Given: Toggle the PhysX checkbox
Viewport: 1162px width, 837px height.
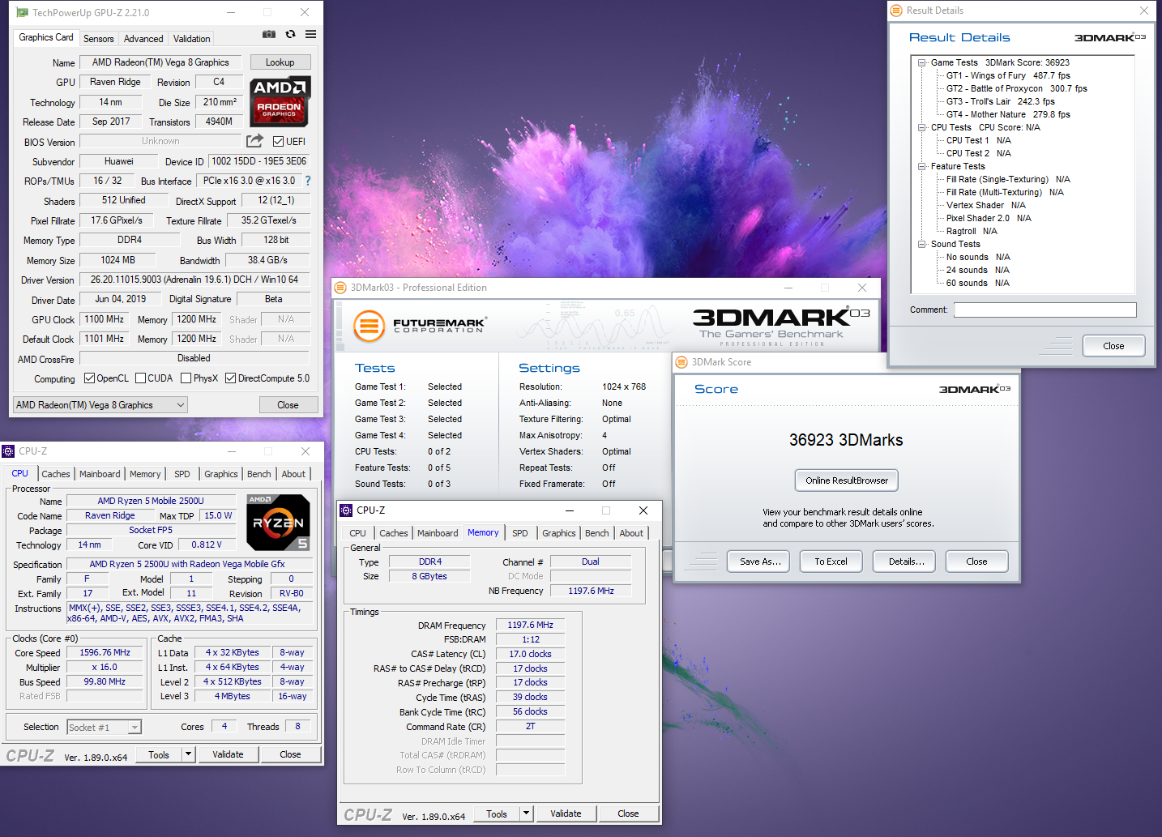Looking at the screenshot, I should tap(186, 378).
